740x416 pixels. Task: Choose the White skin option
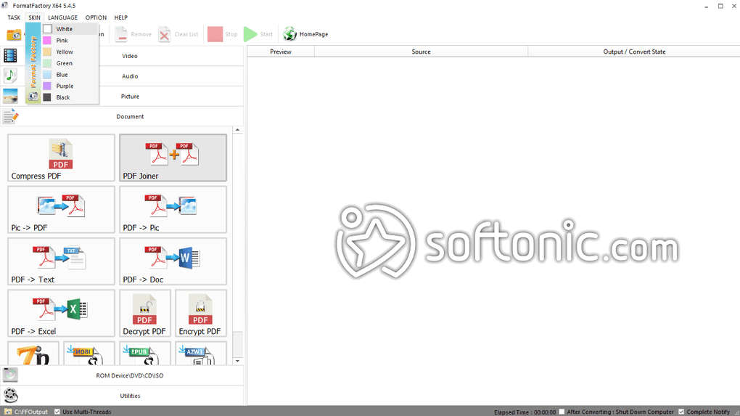70,29
